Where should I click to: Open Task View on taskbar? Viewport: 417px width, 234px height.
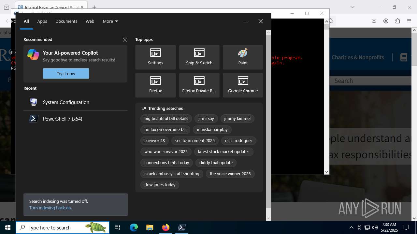point(117,227)
